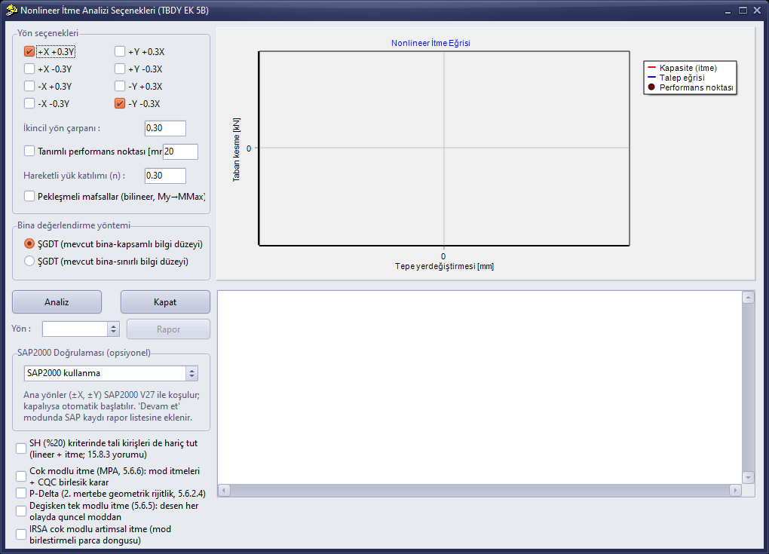Select ŞGDT kapsamlı bilgi düzeyi radio

click(x=29, y=243)
